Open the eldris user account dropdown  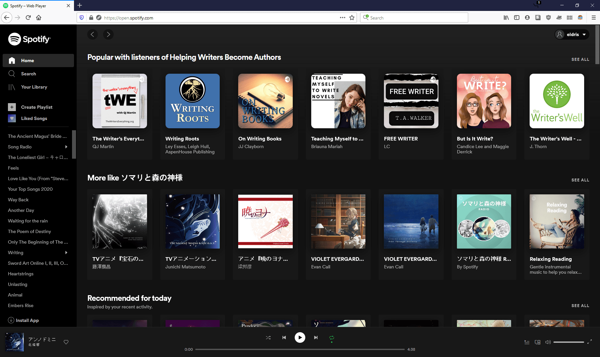(x=572, y=34)
